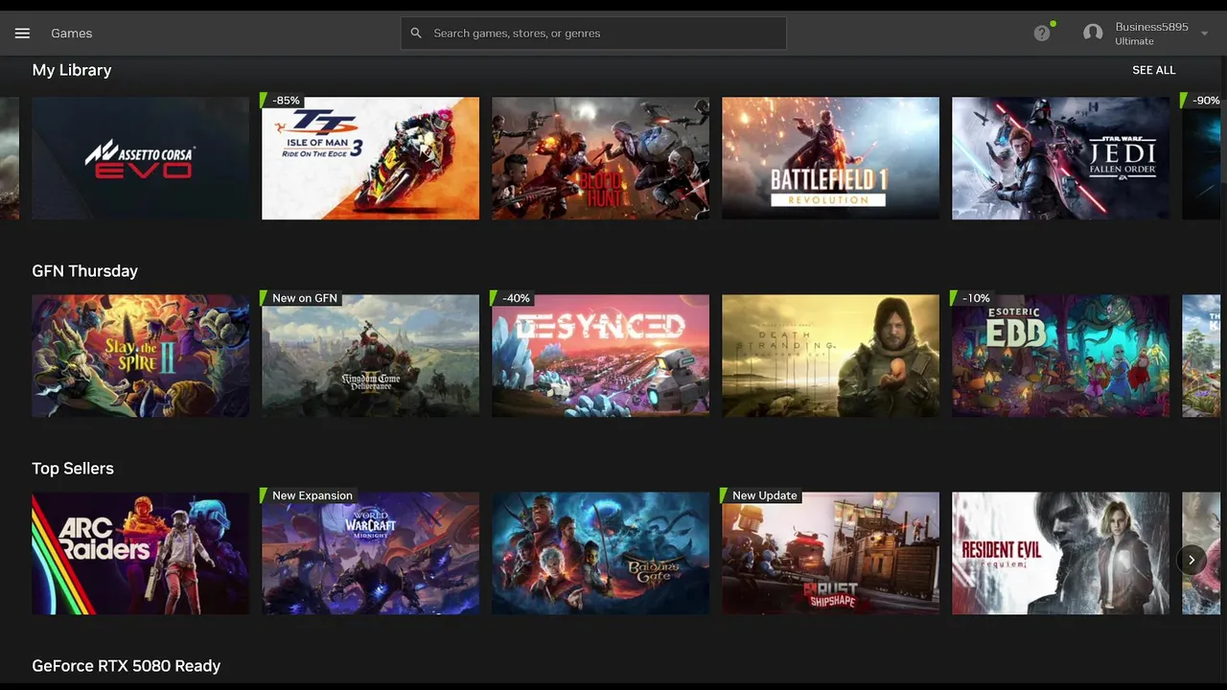Click the Top Sellers heading
Viewport: 1227px width, 690px height.
coord(73,469)
